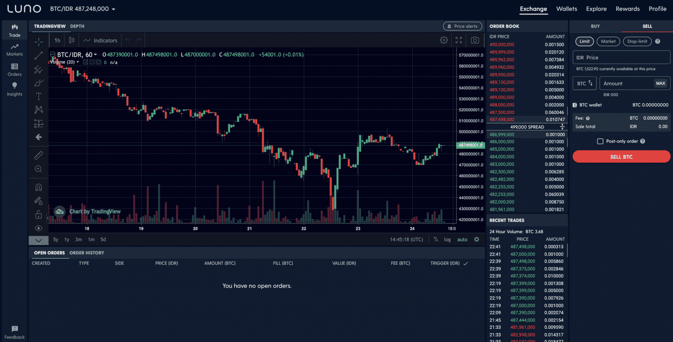The height and width of the screenshot is (342, 673).
Task: Open the candlestick chart style icon
Action: [x=71, y=40]
